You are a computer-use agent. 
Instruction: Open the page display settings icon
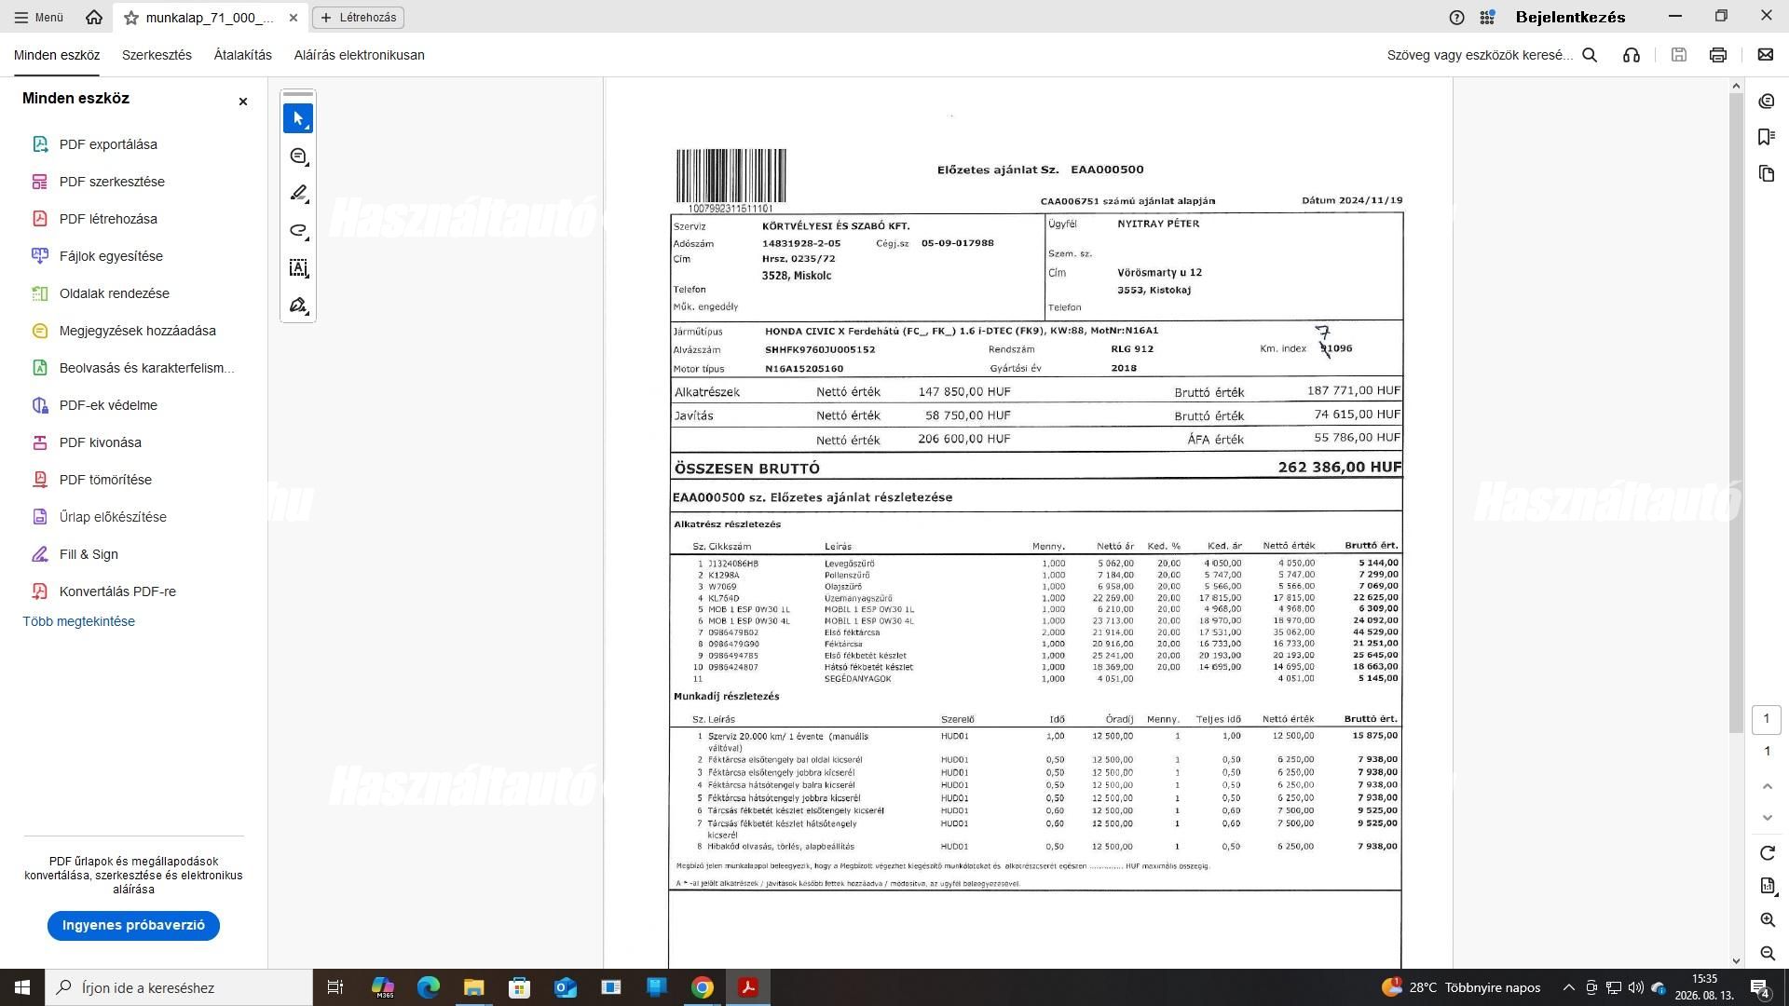[x=1768, y=886]
